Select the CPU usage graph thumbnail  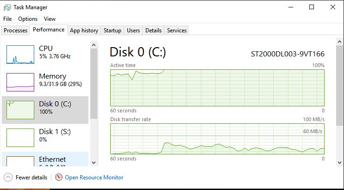click(x=20, y=55)
